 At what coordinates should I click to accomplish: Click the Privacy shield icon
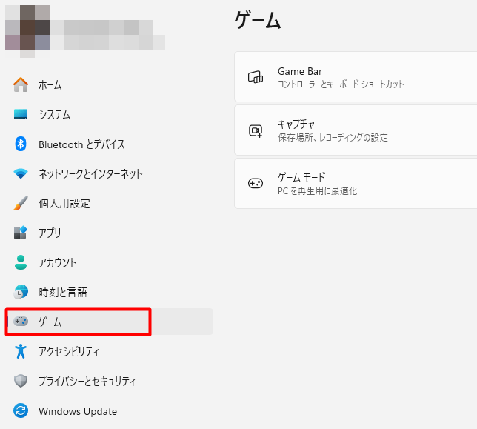pos(21,381)
